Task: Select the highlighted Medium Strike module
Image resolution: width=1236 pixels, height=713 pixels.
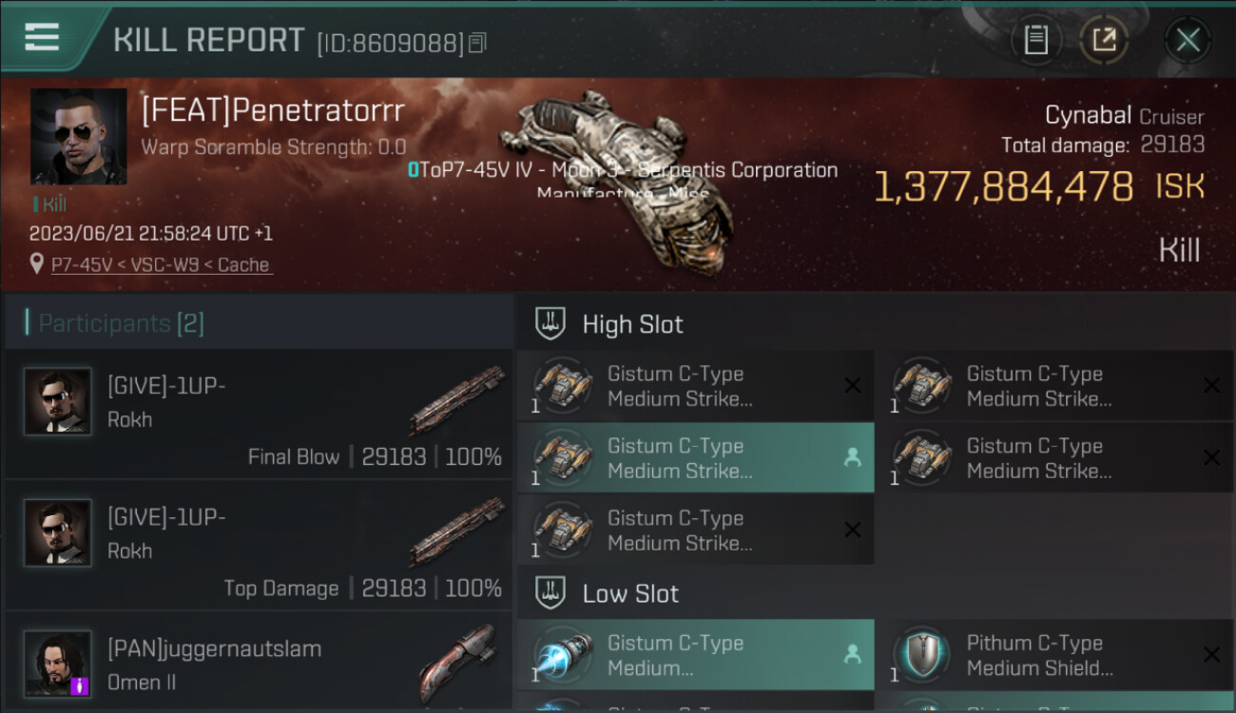Action: pos(695,458)
